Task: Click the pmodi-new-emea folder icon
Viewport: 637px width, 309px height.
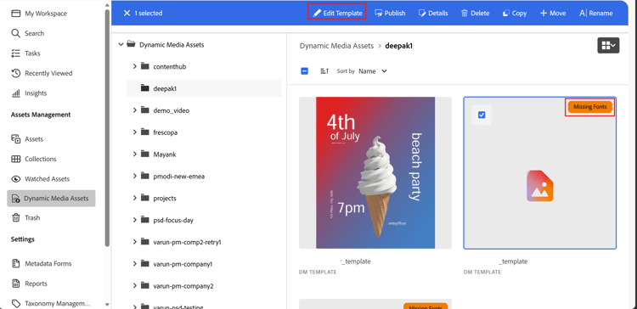Action: tap(145, 176)
